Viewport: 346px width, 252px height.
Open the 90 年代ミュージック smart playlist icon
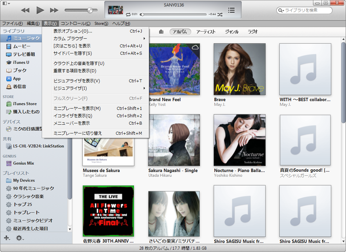click(9, 188)
